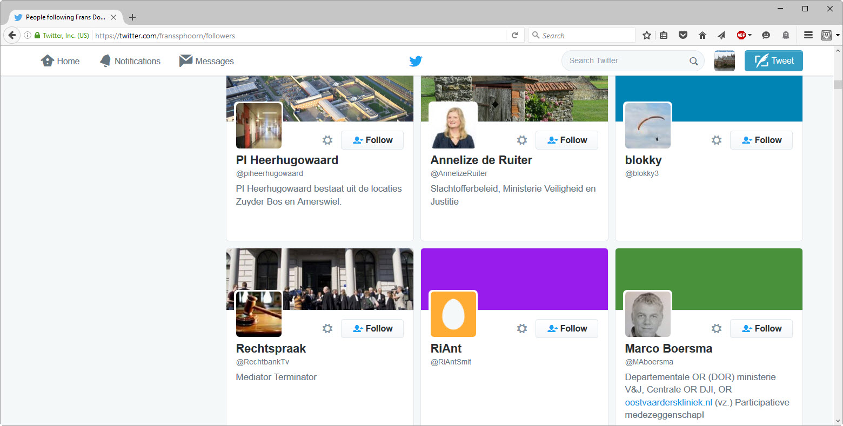Click the Search Twitter magnifier icon
The width and height of the screenshot is (843, 426).
693,61
